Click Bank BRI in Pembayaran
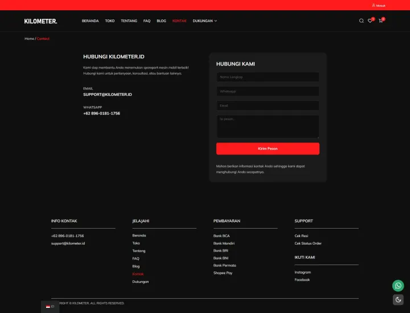Screen dimensions: 410x313 pos(221,251)
